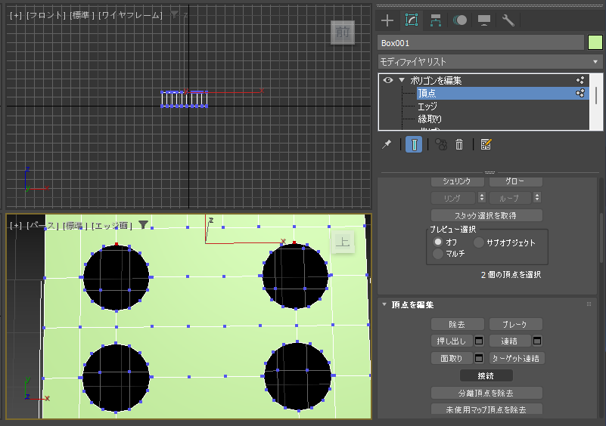The width and height of the screenshot is (606, 426).
Task: Open [ワイヤフレーム] shading menu
Action: 131,15
